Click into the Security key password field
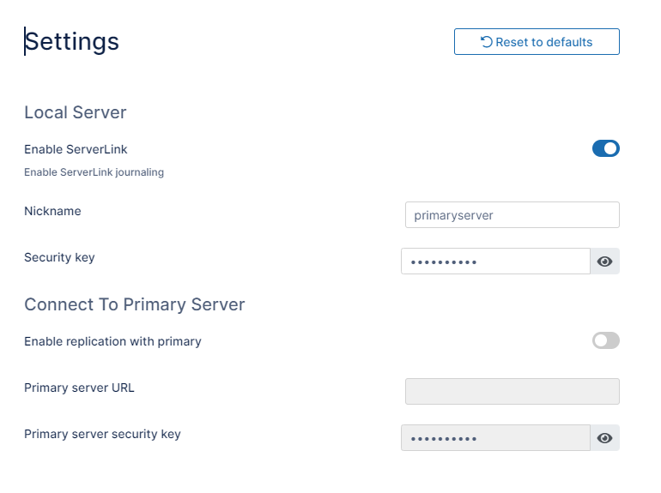Screen dimensions: 661x493 [x=495, y=262]
